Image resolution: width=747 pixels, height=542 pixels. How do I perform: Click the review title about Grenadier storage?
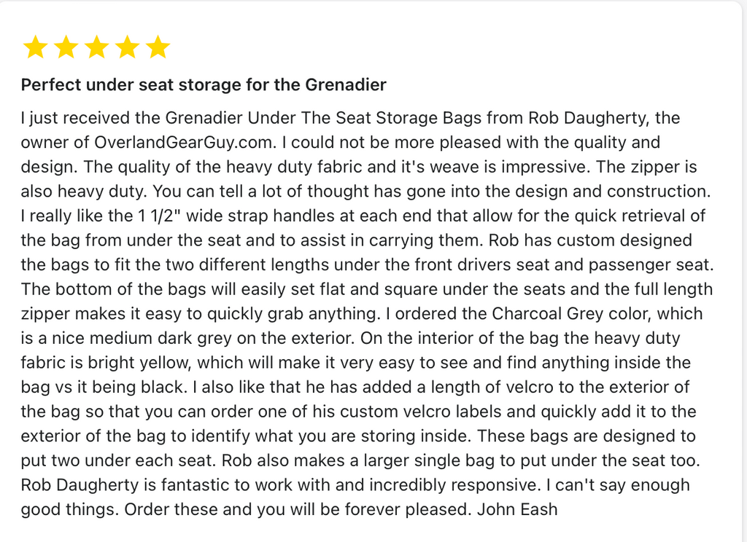(x=204, y=85)
